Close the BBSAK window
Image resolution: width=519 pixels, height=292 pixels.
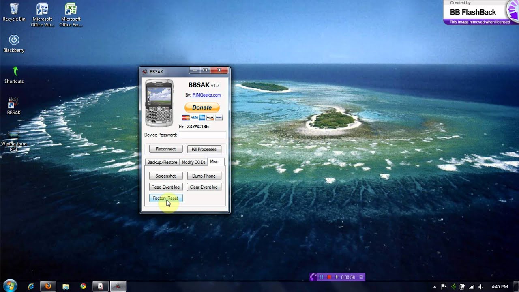tap(219, 71)
